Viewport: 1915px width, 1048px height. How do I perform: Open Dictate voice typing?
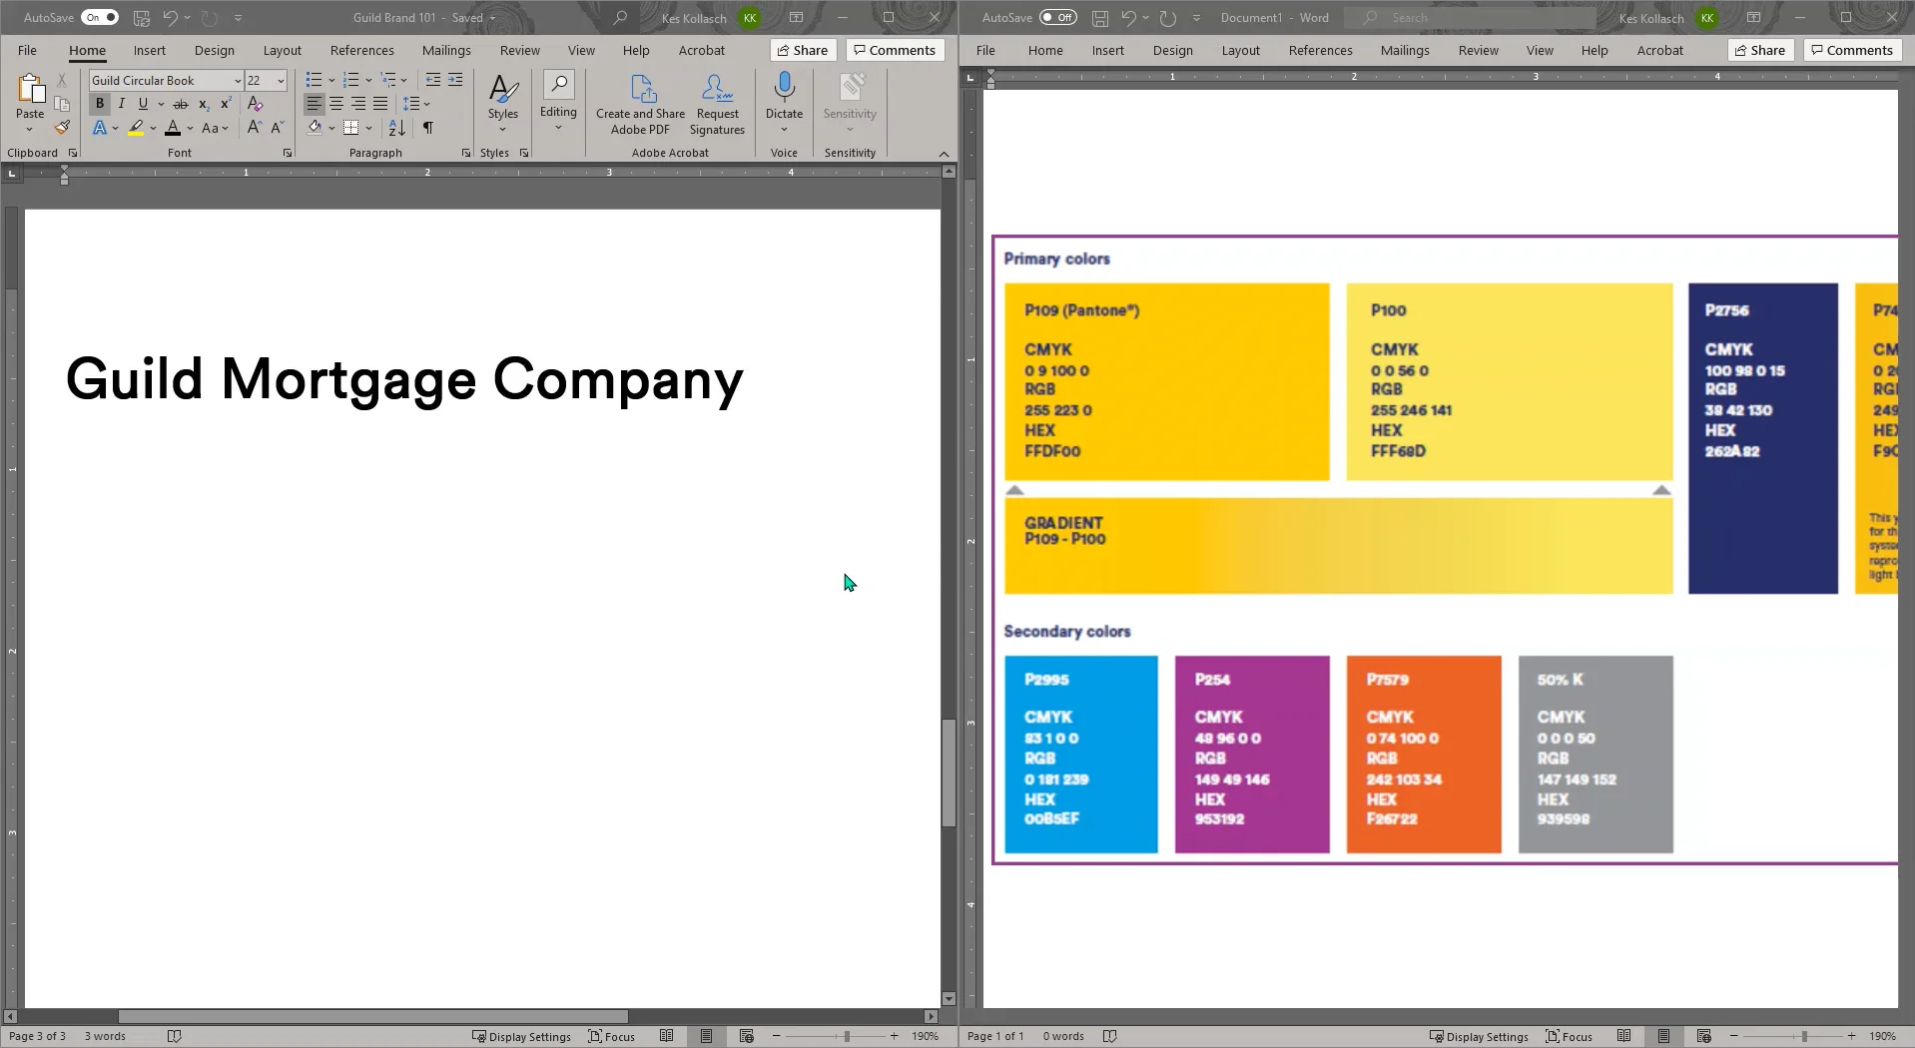pos(784,95)
